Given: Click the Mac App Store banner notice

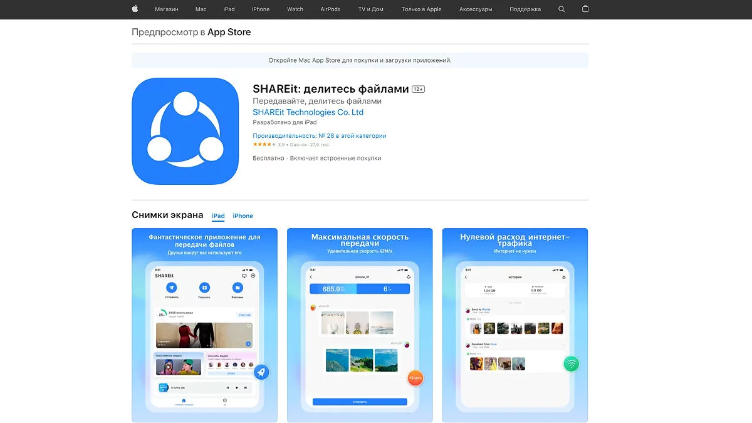Looking at the screenshot, I should (360, 60).
